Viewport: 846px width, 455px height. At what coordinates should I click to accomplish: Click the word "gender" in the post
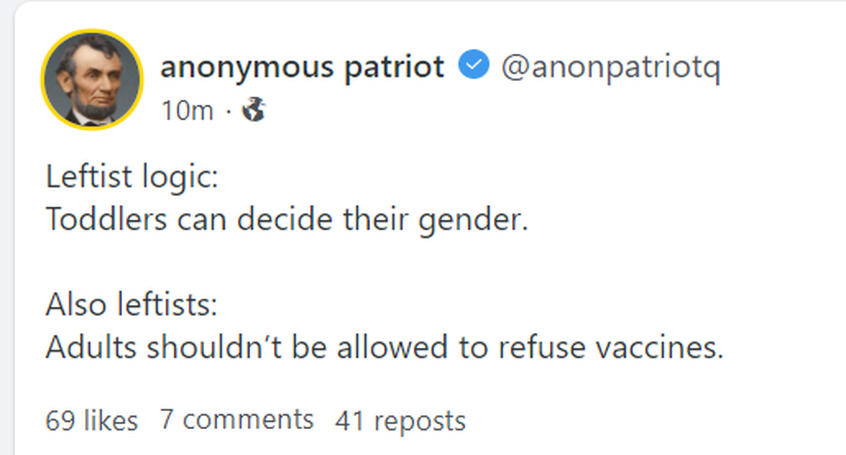473,220
